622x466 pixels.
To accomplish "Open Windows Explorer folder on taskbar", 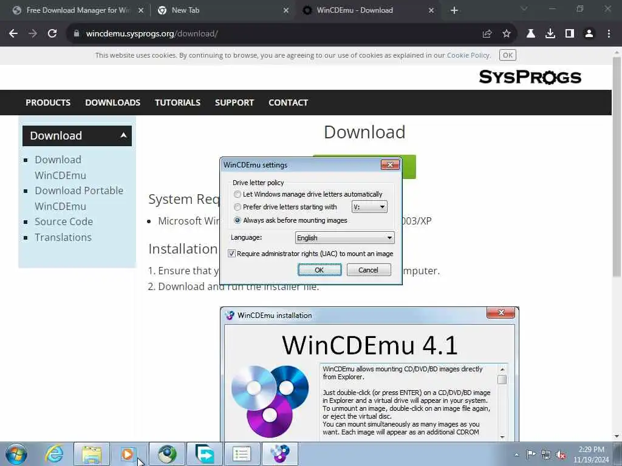I will pos(92,454).
